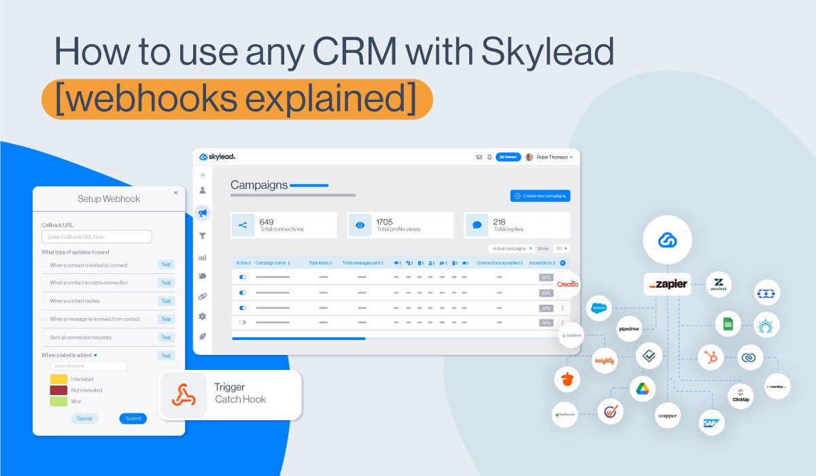Click the search icon in table header
The width and height of the screenshot is (816, 476).
pos(562,262)
